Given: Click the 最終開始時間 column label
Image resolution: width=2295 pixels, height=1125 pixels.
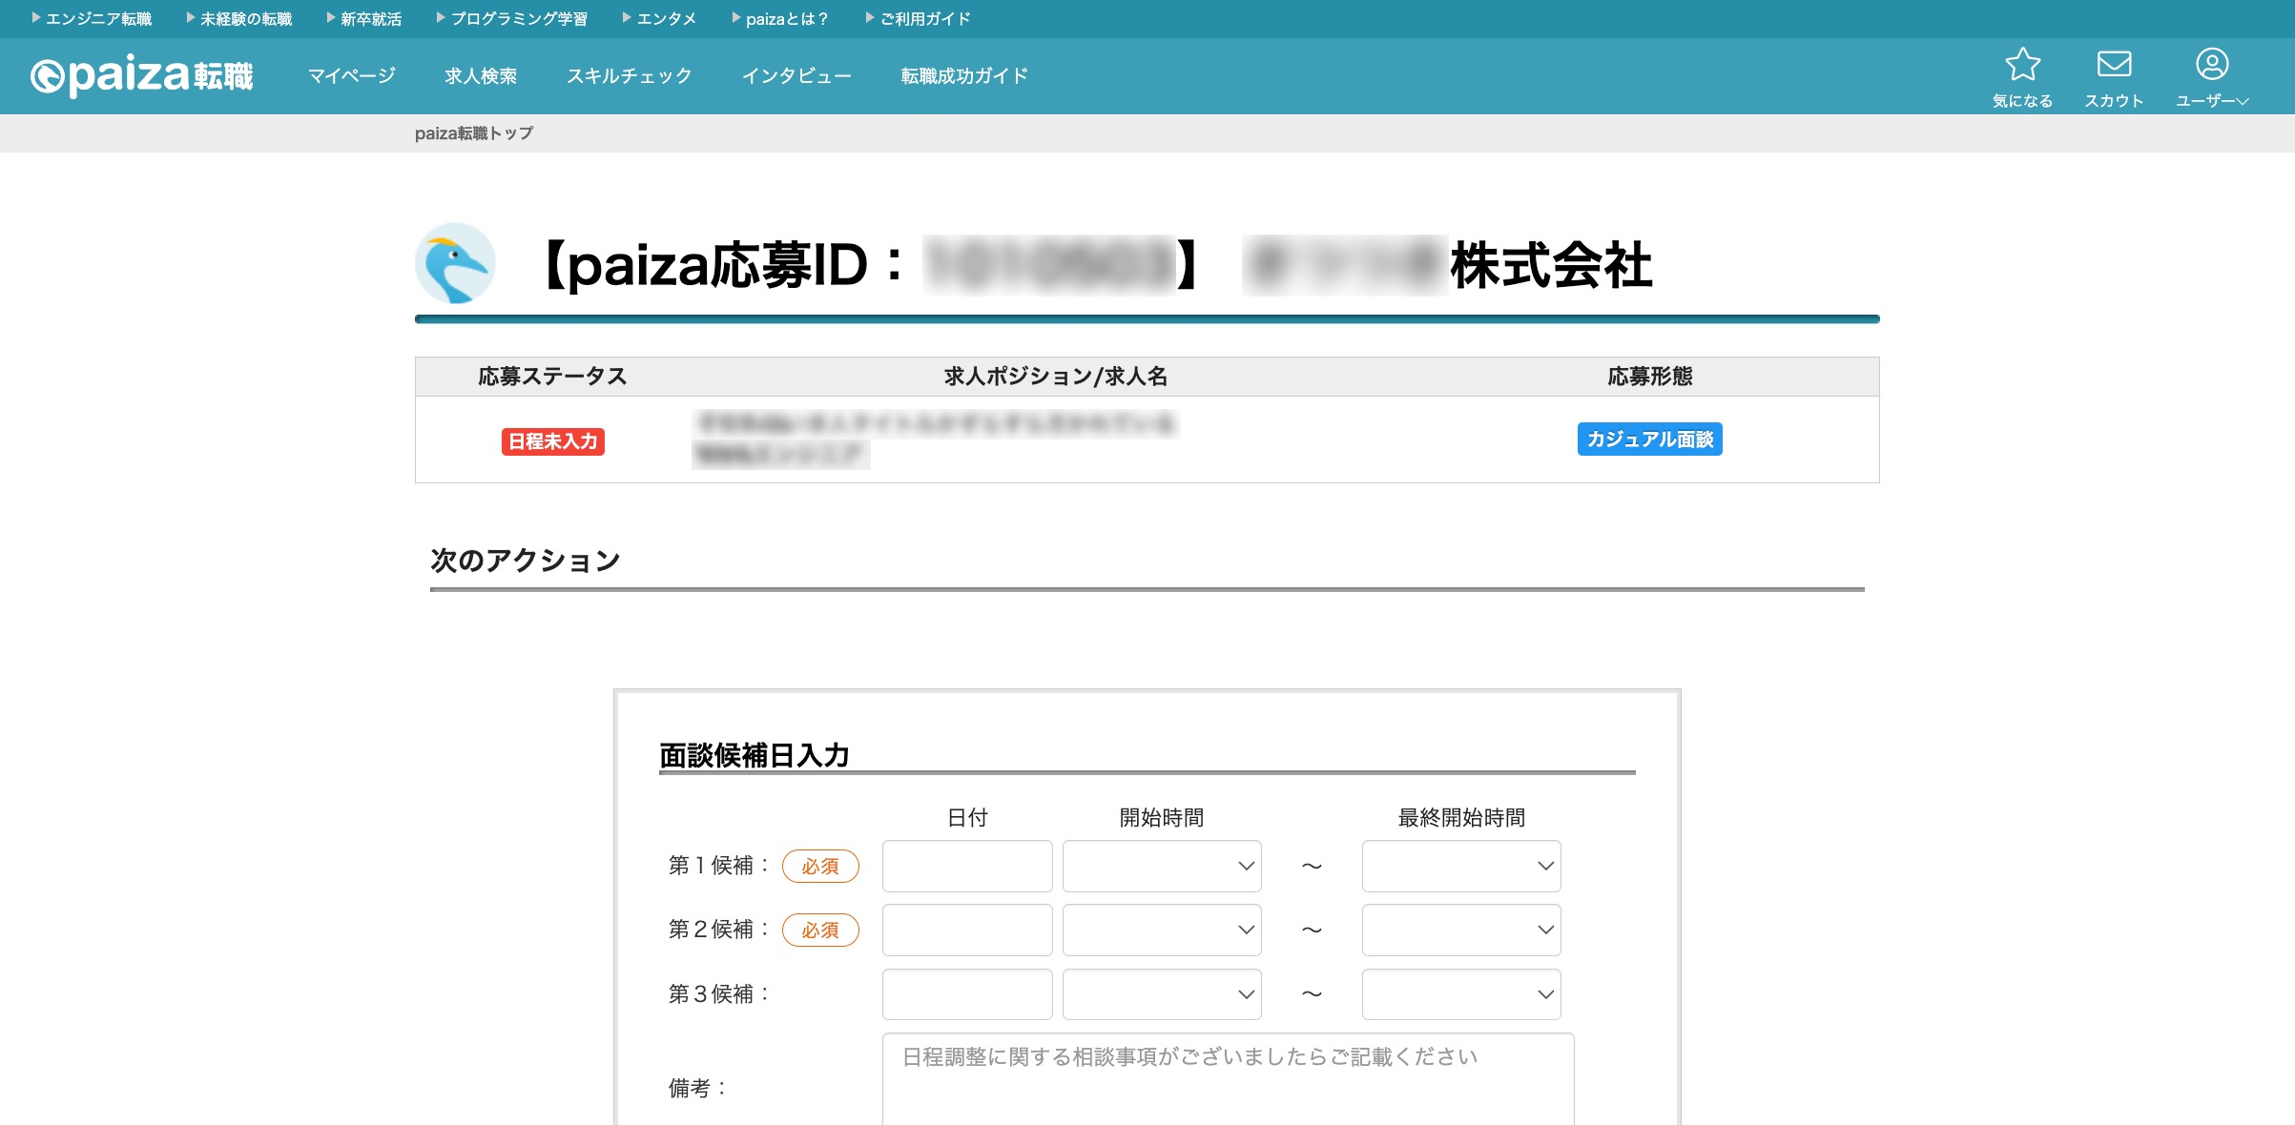Looking at the screenshot, I should (1461, 818).
